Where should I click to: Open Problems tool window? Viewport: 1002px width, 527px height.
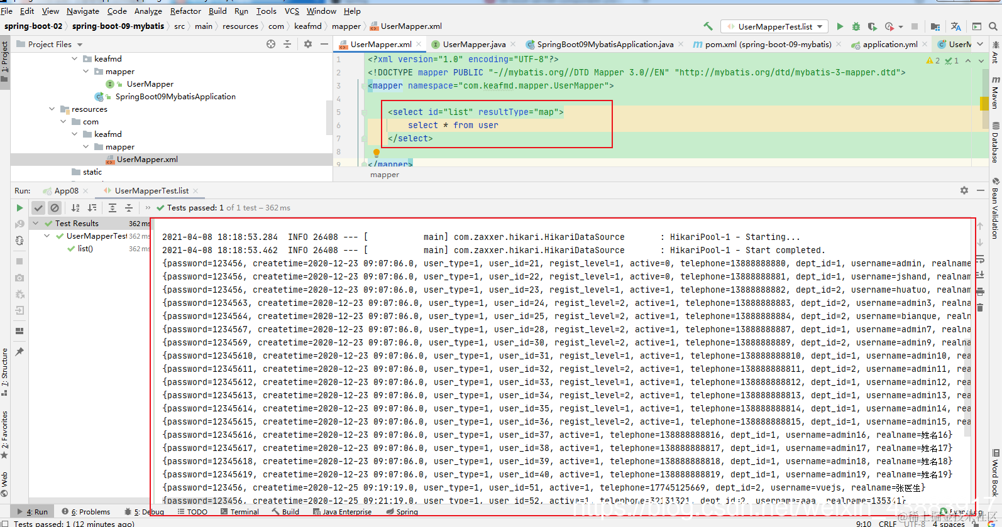click(x=86, y=512)
